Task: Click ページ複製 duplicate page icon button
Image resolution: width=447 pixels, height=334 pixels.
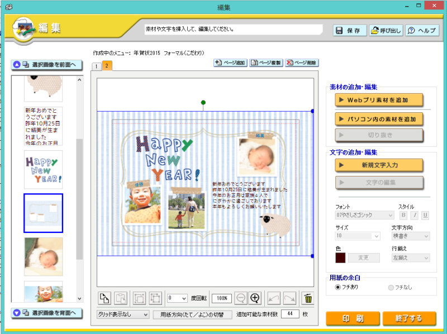Action: click(x=267, y=63)
